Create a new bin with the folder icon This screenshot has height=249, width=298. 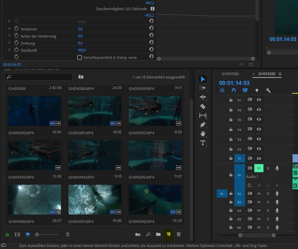tap(158, 234)
